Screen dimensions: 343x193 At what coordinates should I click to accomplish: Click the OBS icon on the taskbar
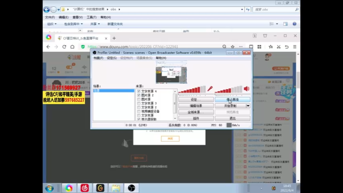tap(132, 188)
